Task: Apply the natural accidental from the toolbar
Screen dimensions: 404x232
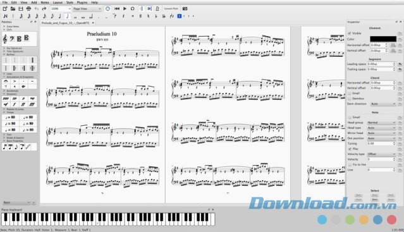Action: tap(148, 16)
